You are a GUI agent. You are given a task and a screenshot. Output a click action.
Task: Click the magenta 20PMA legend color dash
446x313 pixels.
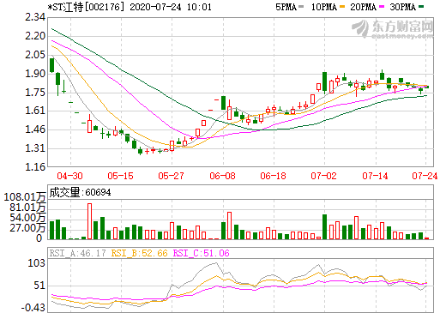click(382, 7)
